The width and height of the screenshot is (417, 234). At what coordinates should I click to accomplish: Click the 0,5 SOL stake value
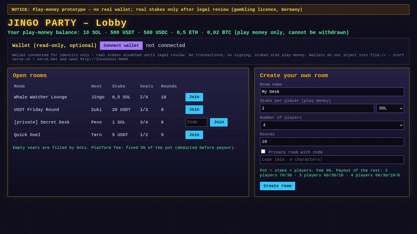pyautogui.click(x=121, y=97)
